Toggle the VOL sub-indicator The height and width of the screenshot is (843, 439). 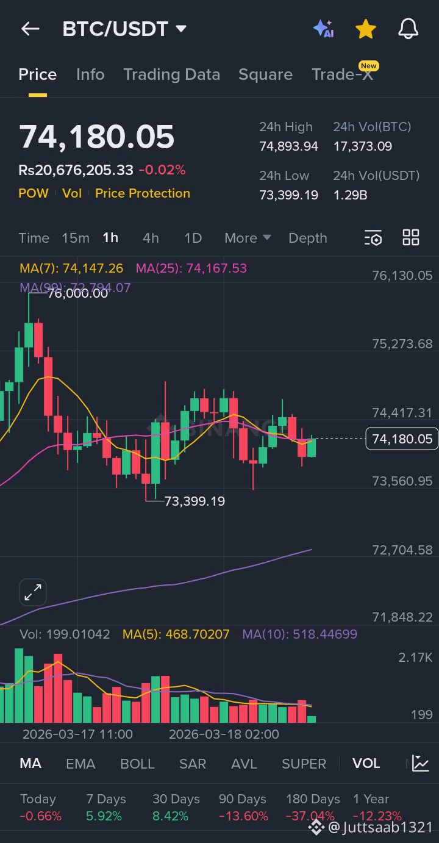[x=366, y=764]
